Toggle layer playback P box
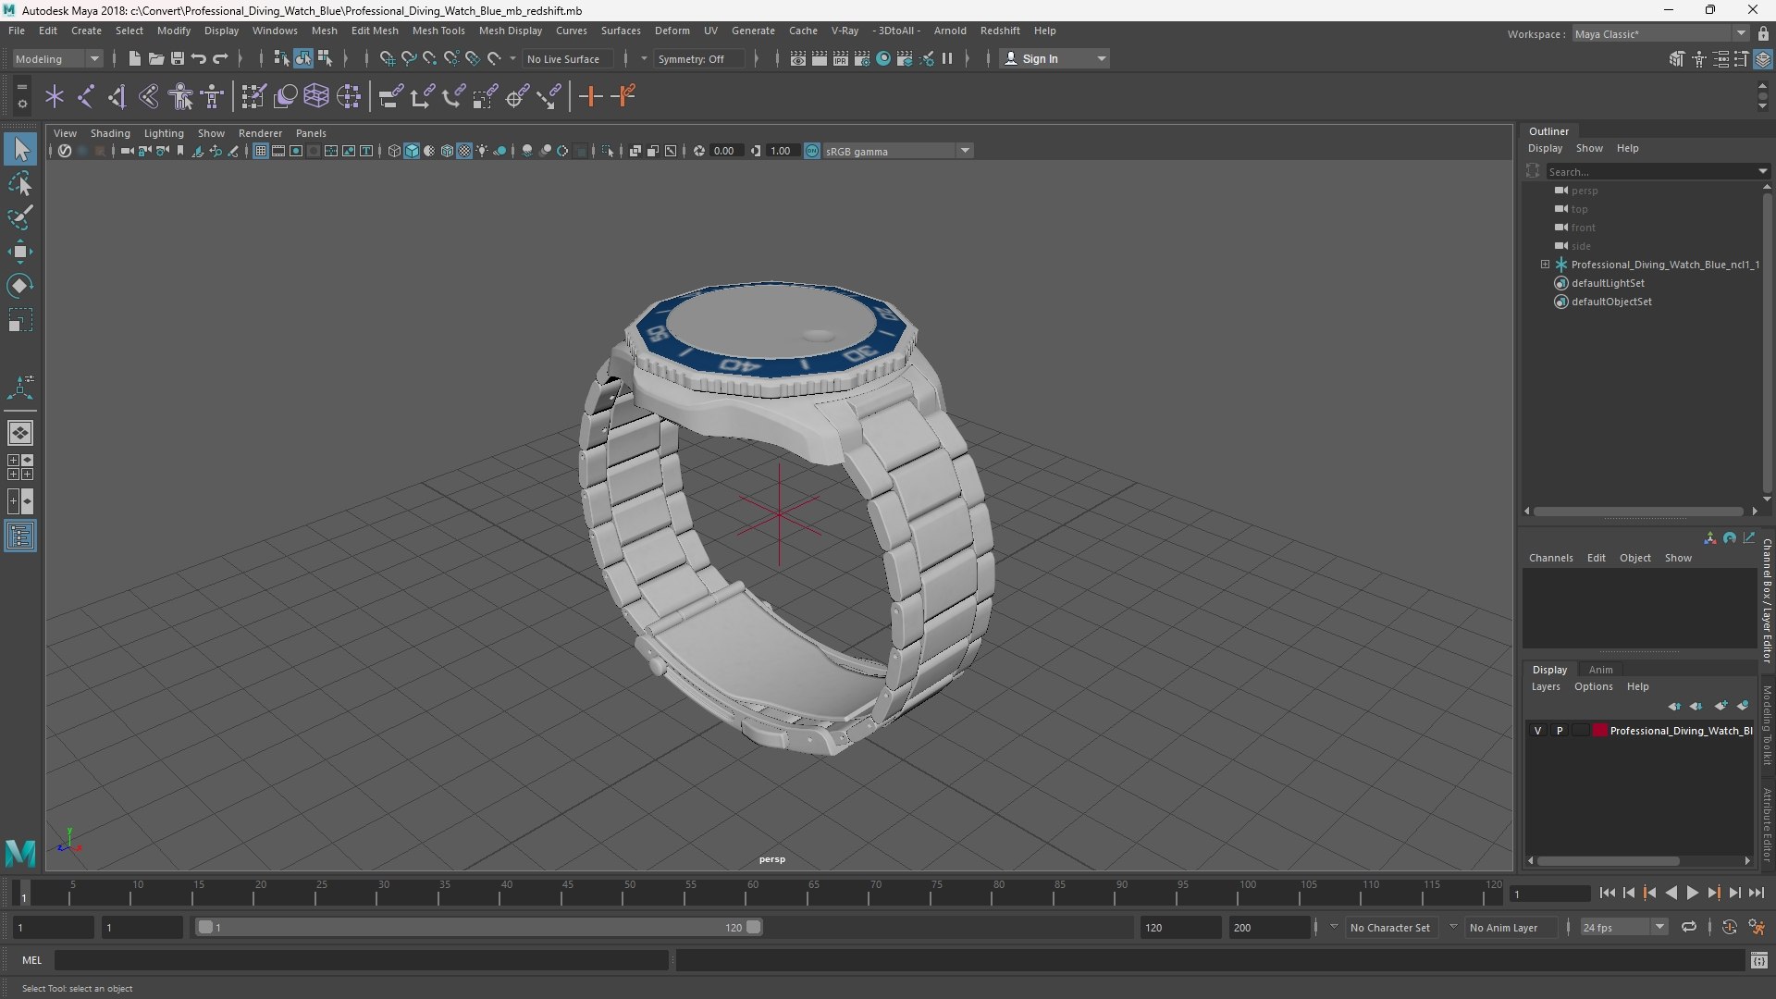The image size is (1776, 999). click(x=1560, y=731)
